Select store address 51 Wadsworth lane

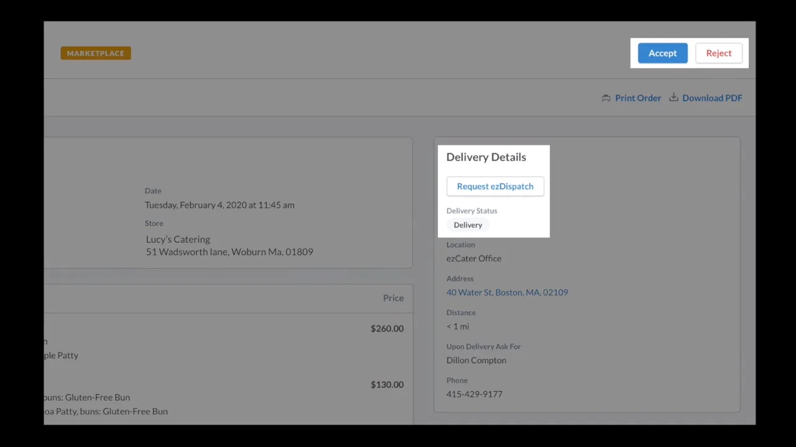[x=229, y=252]
